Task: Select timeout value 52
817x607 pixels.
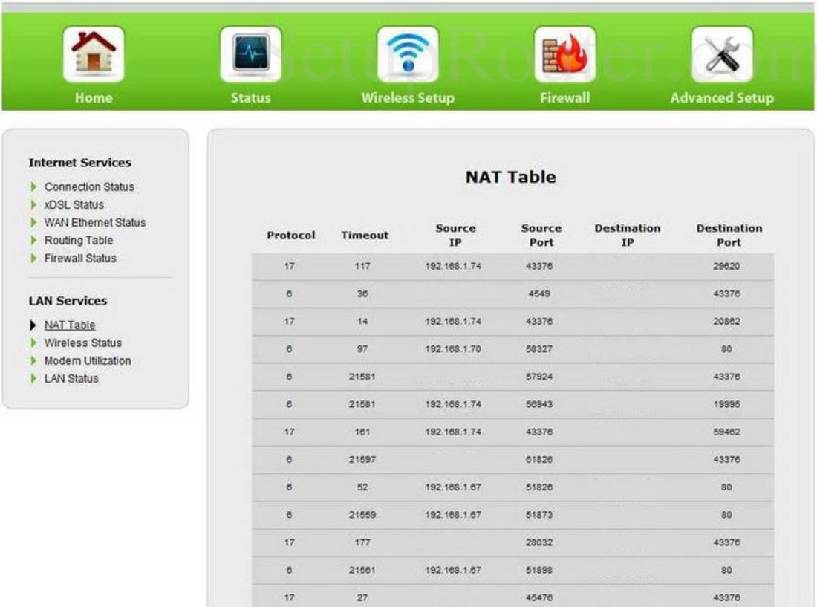Action: tap(362, 487)
